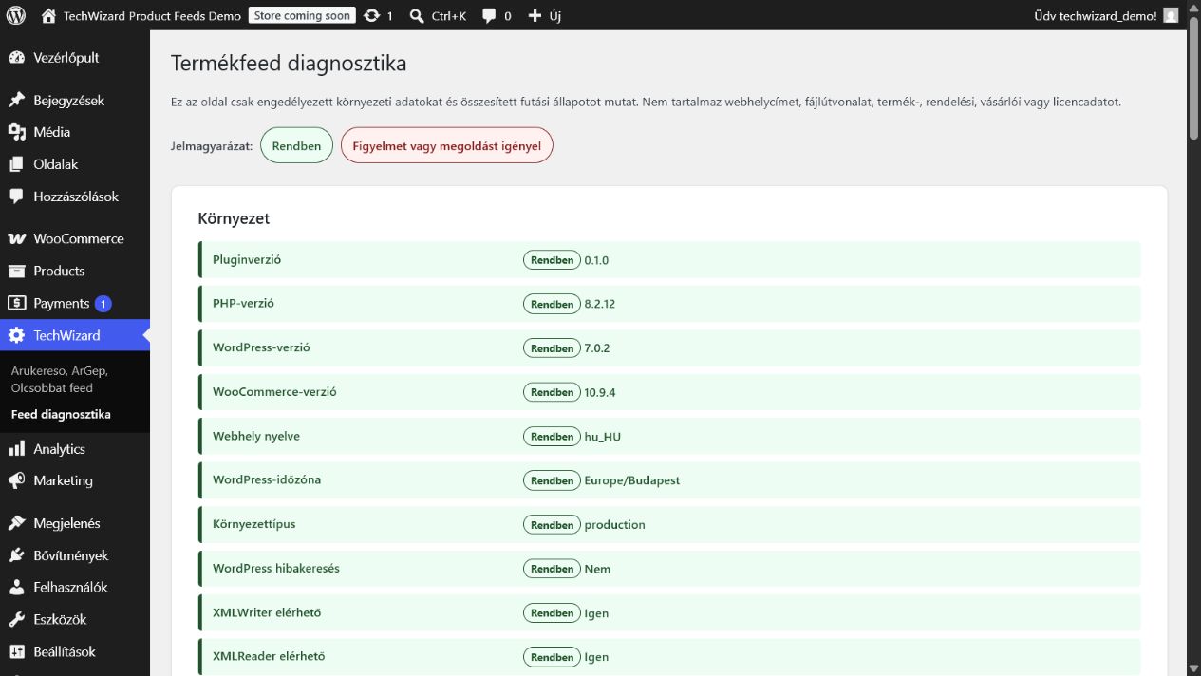Viewport: 1201px width, 676px height.
Task: Click the Europe/Budapest timezone value
Action: pyautogui.click(x=632, y=480)
